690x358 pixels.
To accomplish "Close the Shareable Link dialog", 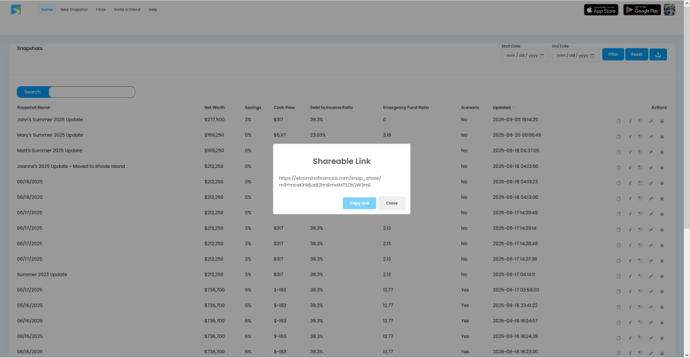I will point(391,203).
